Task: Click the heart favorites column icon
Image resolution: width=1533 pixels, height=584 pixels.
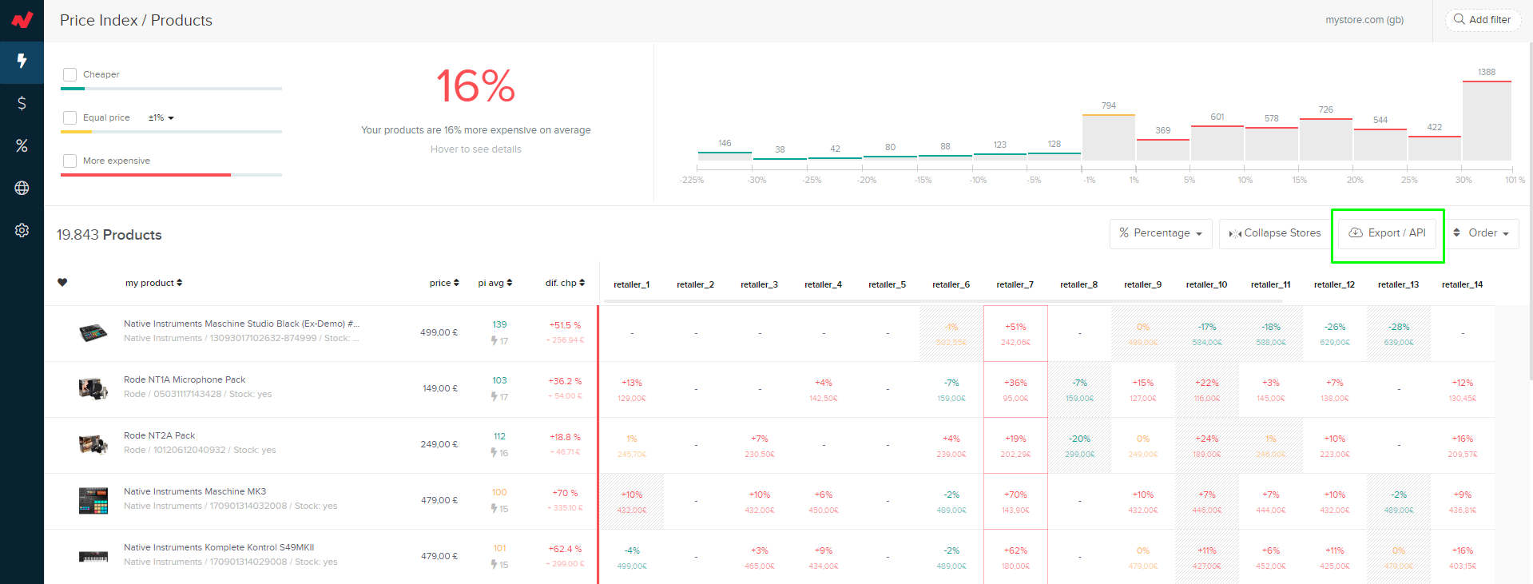Action: click(x=62, y=282)
